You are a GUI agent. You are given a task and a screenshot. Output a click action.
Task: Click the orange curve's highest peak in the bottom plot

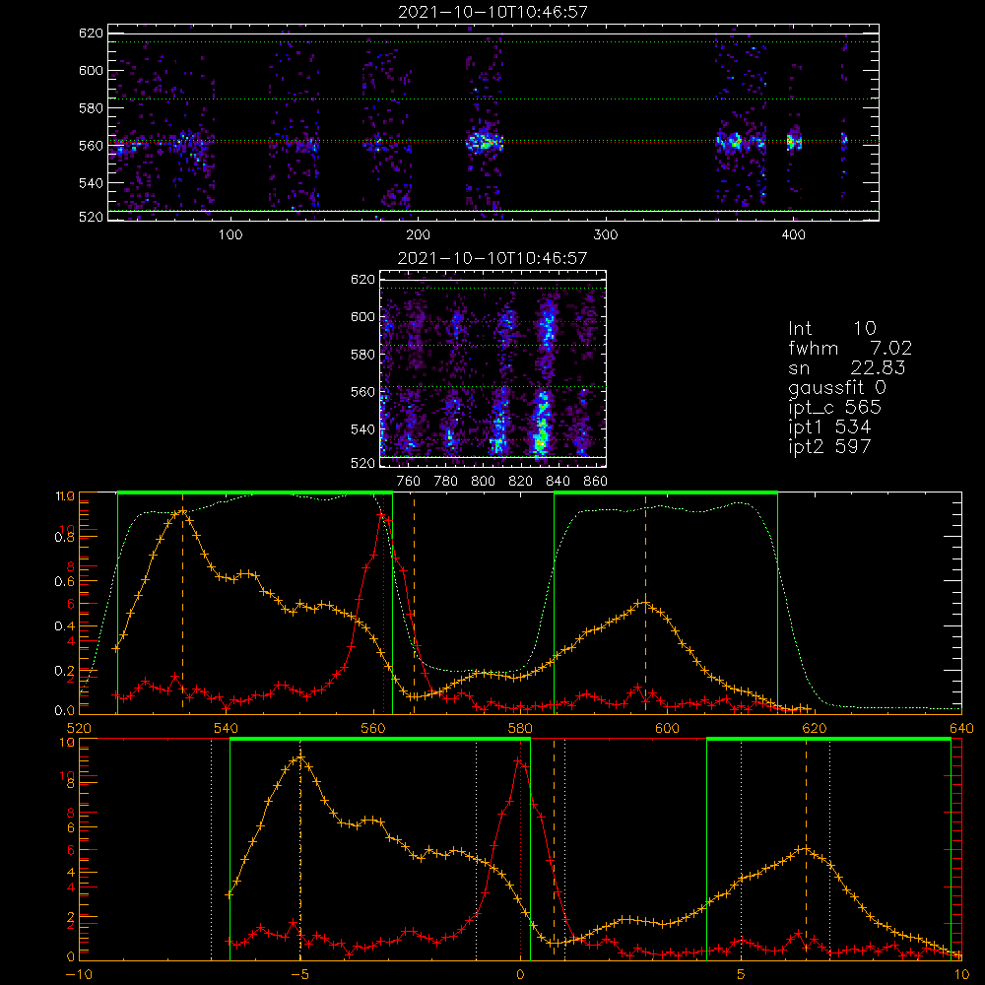(300, 756)
